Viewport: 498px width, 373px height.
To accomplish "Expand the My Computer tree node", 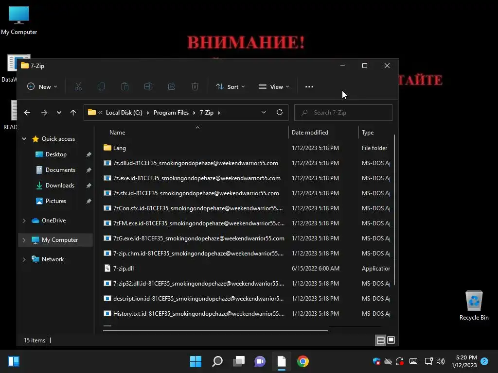I will click(x=24, y=240).
